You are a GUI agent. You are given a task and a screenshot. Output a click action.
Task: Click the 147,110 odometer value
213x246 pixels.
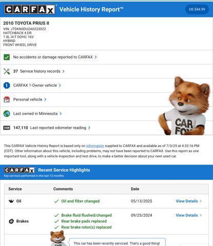pyautogui.click(x=21, y=128)
